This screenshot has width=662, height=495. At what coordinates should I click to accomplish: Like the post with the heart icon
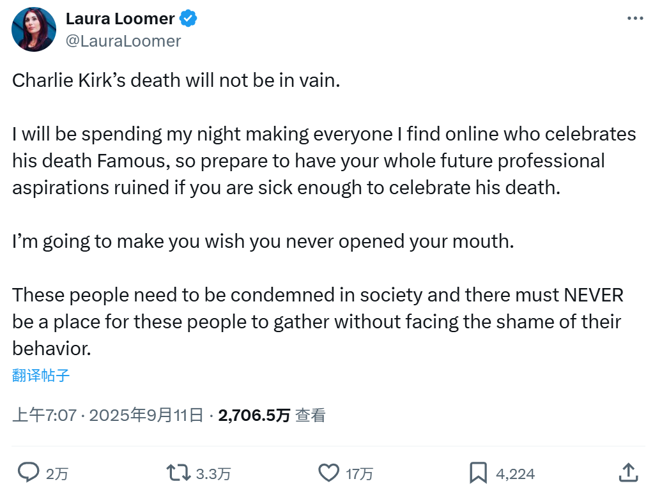coord(328,473)
